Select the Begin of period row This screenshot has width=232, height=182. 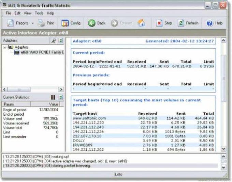31,110
